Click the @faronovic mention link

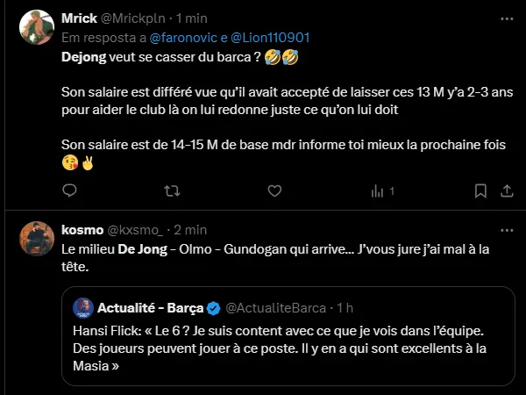[182, 38]
